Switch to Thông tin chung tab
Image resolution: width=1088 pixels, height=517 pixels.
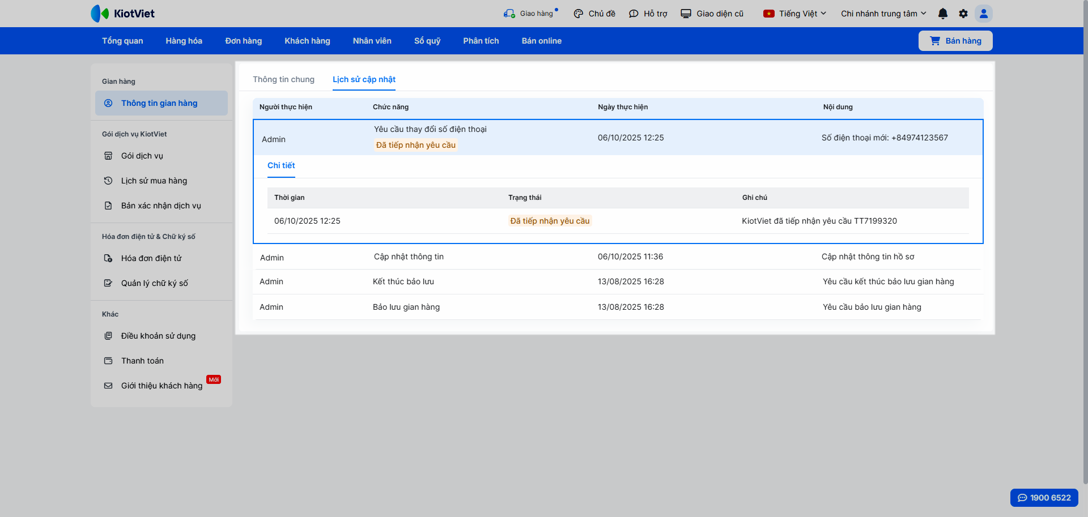tap(283, 79)
